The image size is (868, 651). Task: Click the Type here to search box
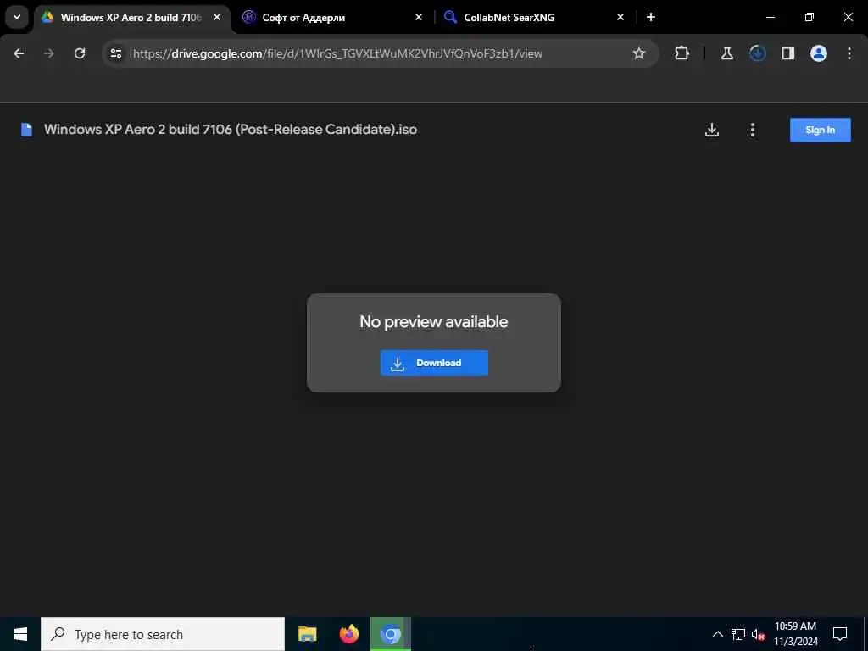[x=163, y=634]
